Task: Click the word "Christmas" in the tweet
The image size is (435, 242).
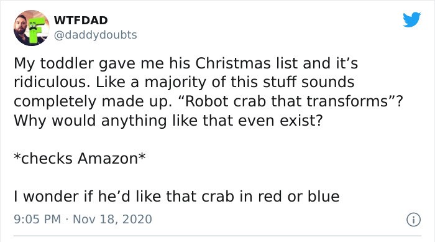Action: pyautogui.click(x=233, y=63)
